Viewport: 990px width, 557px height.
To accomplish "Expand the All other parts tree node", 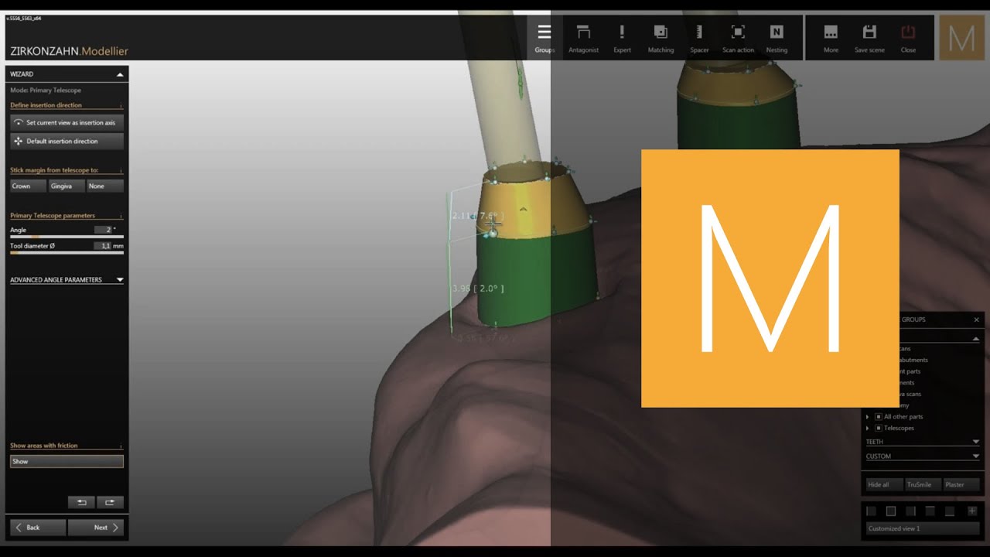I will coord(868,417).
